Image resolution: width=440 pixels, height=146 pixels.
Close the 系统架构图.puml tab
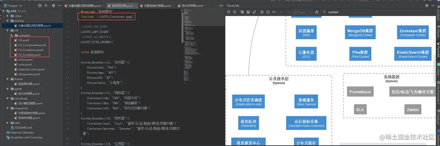(136, 5)
